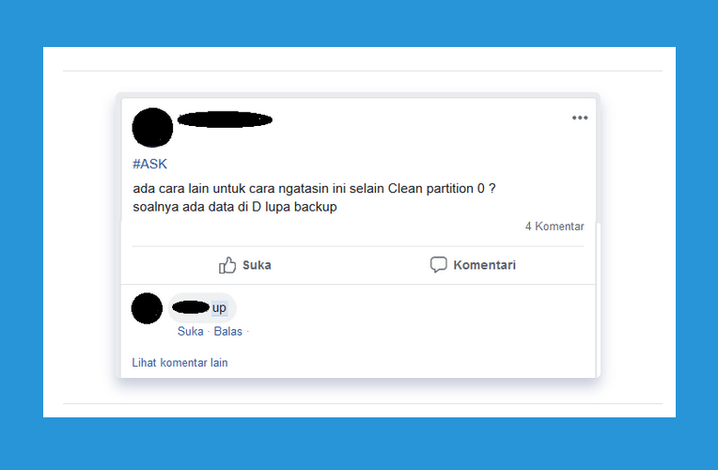Click the comment bubble containing 'up'
This screenshot has width=718, height=470.
(202, 307)
